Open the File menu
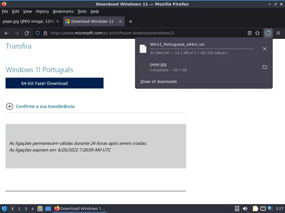285x213 pixels. (x=5, y=11)
